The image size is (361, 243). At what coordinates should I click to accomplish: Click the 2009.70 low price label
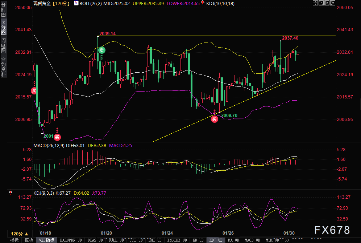pyautogui.click(x=229, y=116)
